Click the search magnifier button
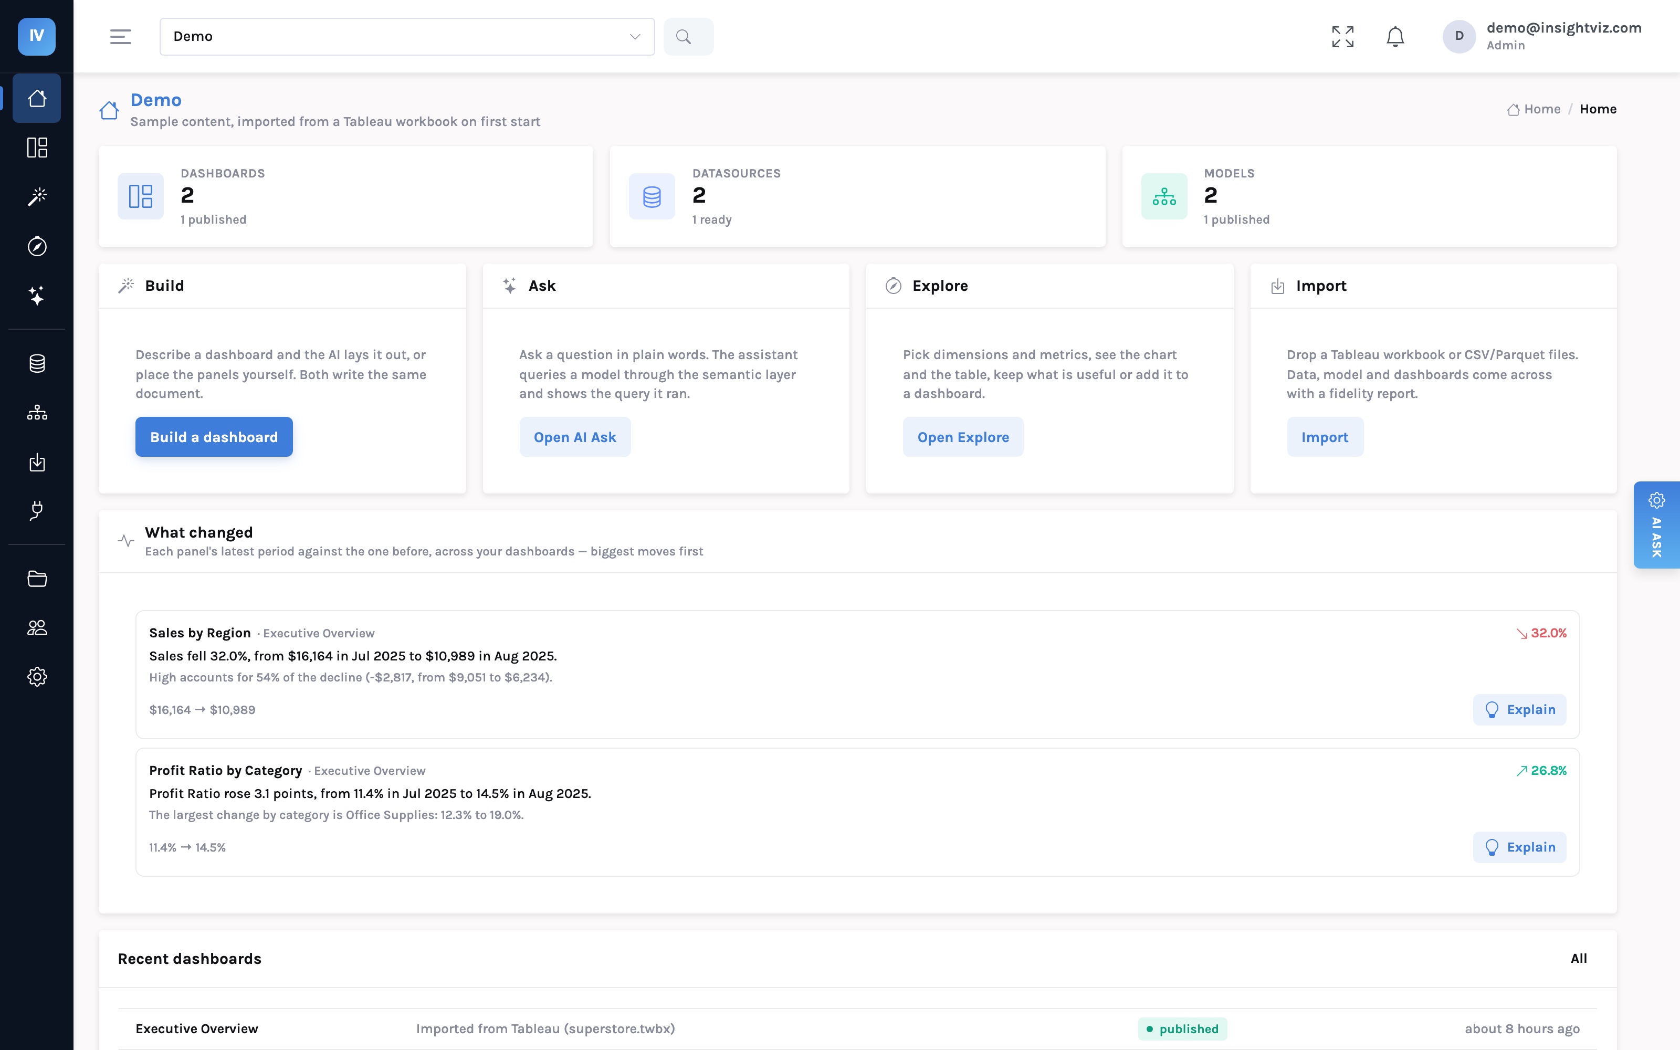This screenshot has width=1680, height=1050. [x=688, y=36]
